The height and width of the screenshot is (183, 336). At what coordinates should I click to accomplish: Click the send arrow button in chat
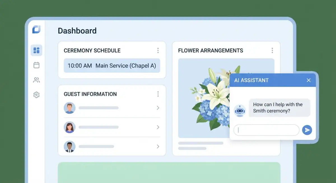[x=307, y=130]
